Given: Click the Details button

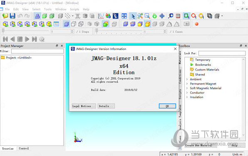Looking at the screenshot, I should [106, 106].
